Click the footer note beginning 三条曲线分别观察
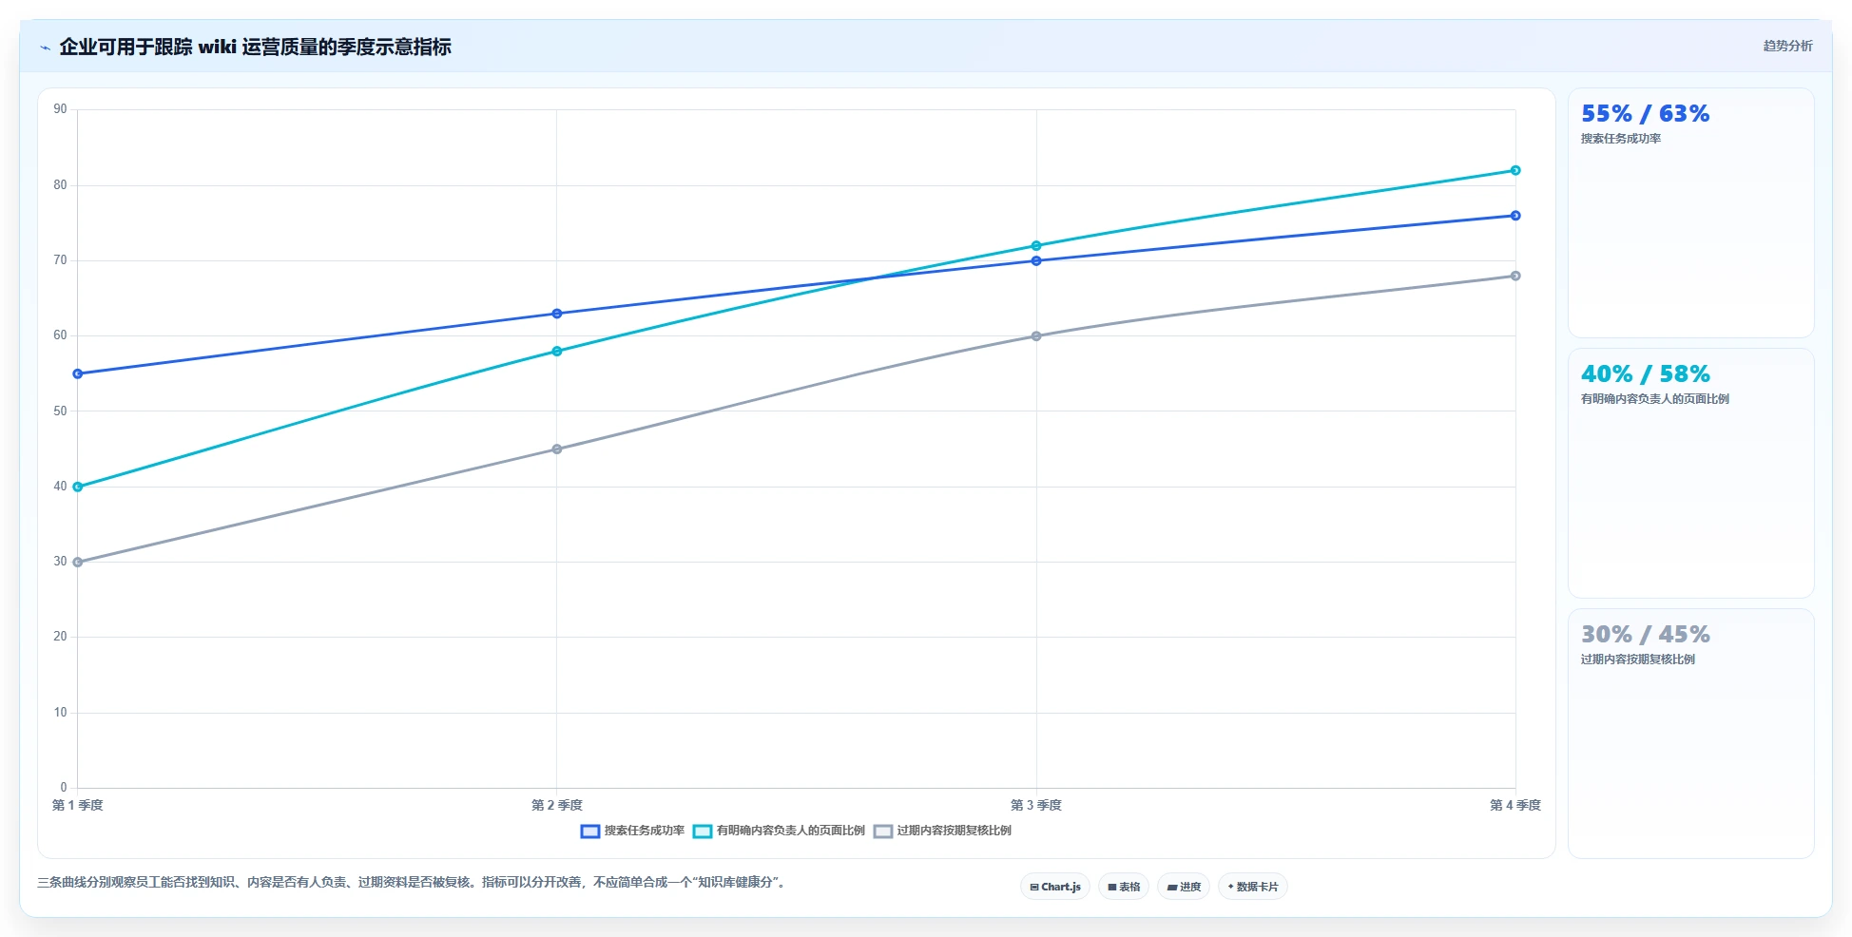1852x937 pixels. [413, 882]
